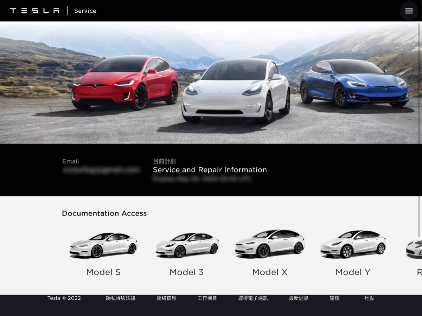The image size is (422, 316).
Task: Open Model 3 documentation thumbnail
Action: 187,245
